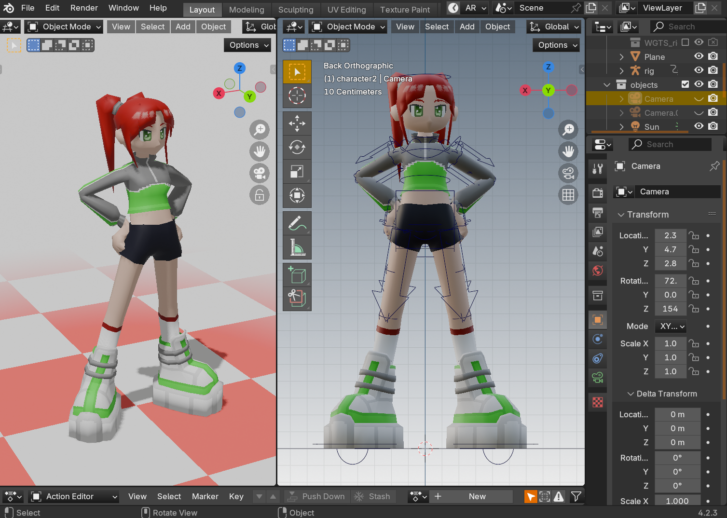Click the Scale X value field
The width and height of the screenshot is (727, 518).
click(670, 344)
